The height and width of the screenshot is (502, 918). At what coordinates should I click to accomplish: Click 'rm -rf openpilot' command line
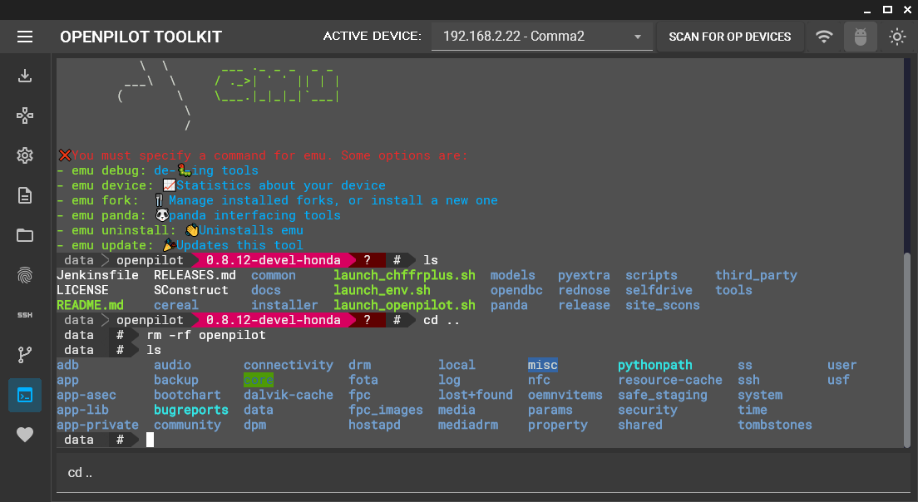[206, 335]
